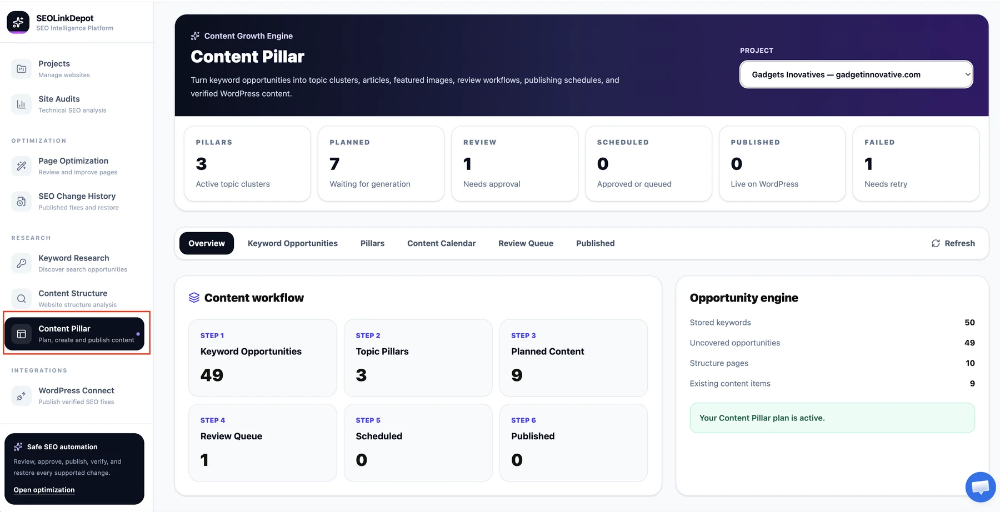Click the SEOLinkDepot logo icon
This screenshot has height=512, width=1000.
tap(18, 22)
